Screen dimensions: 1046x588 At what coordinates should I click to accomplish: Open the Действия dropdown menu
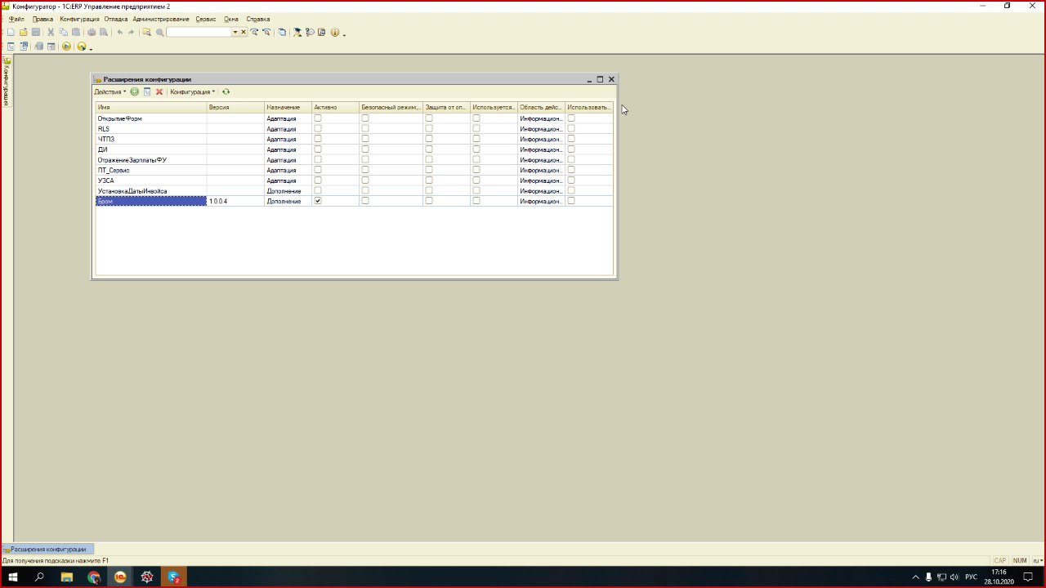pos(110,91)
